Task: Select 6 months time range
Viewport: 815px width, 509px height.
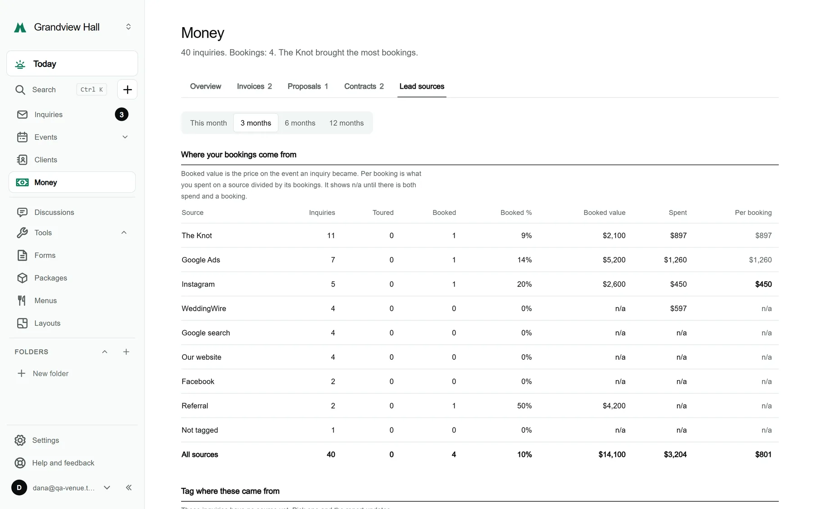Action: point(300,123)
